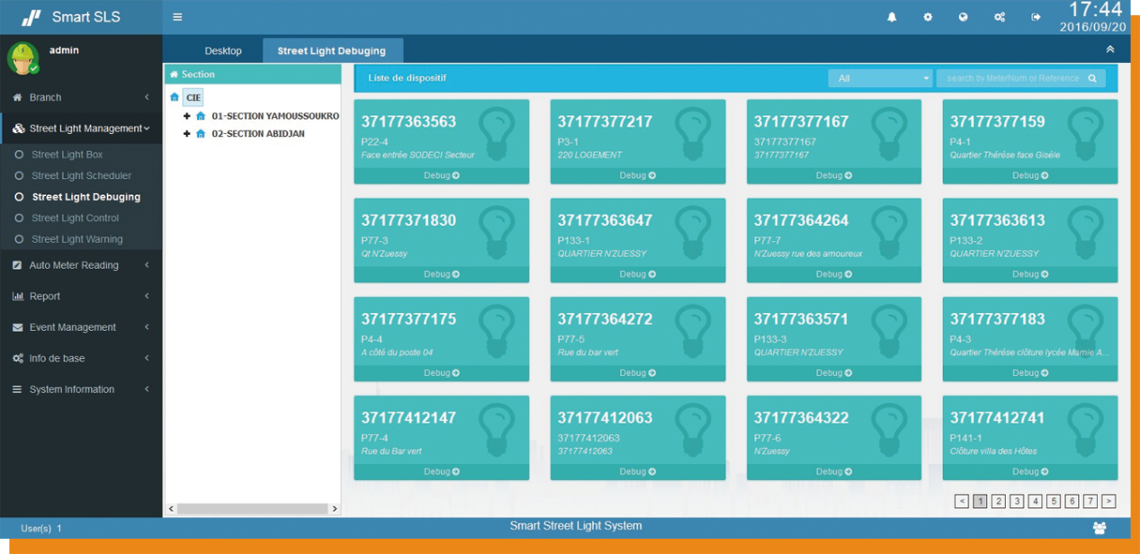Select Street Light Scheduler menu item
The image size is (1140, 554).
click(x=81, y=175)
